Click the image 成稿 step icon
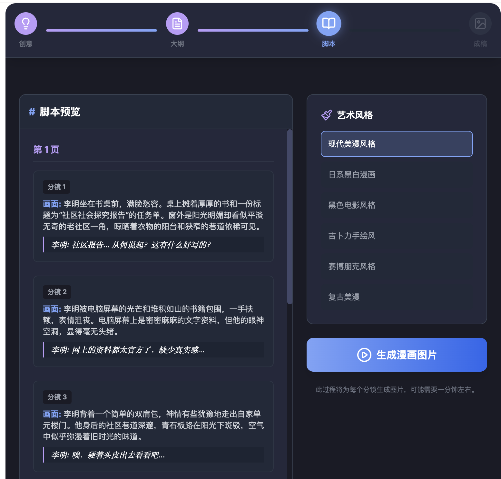 tap(480, 24)
